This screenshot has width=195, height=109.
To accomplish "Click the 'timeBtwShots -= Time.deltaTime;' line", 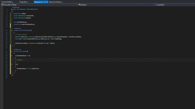I will (x=28, y=69).
